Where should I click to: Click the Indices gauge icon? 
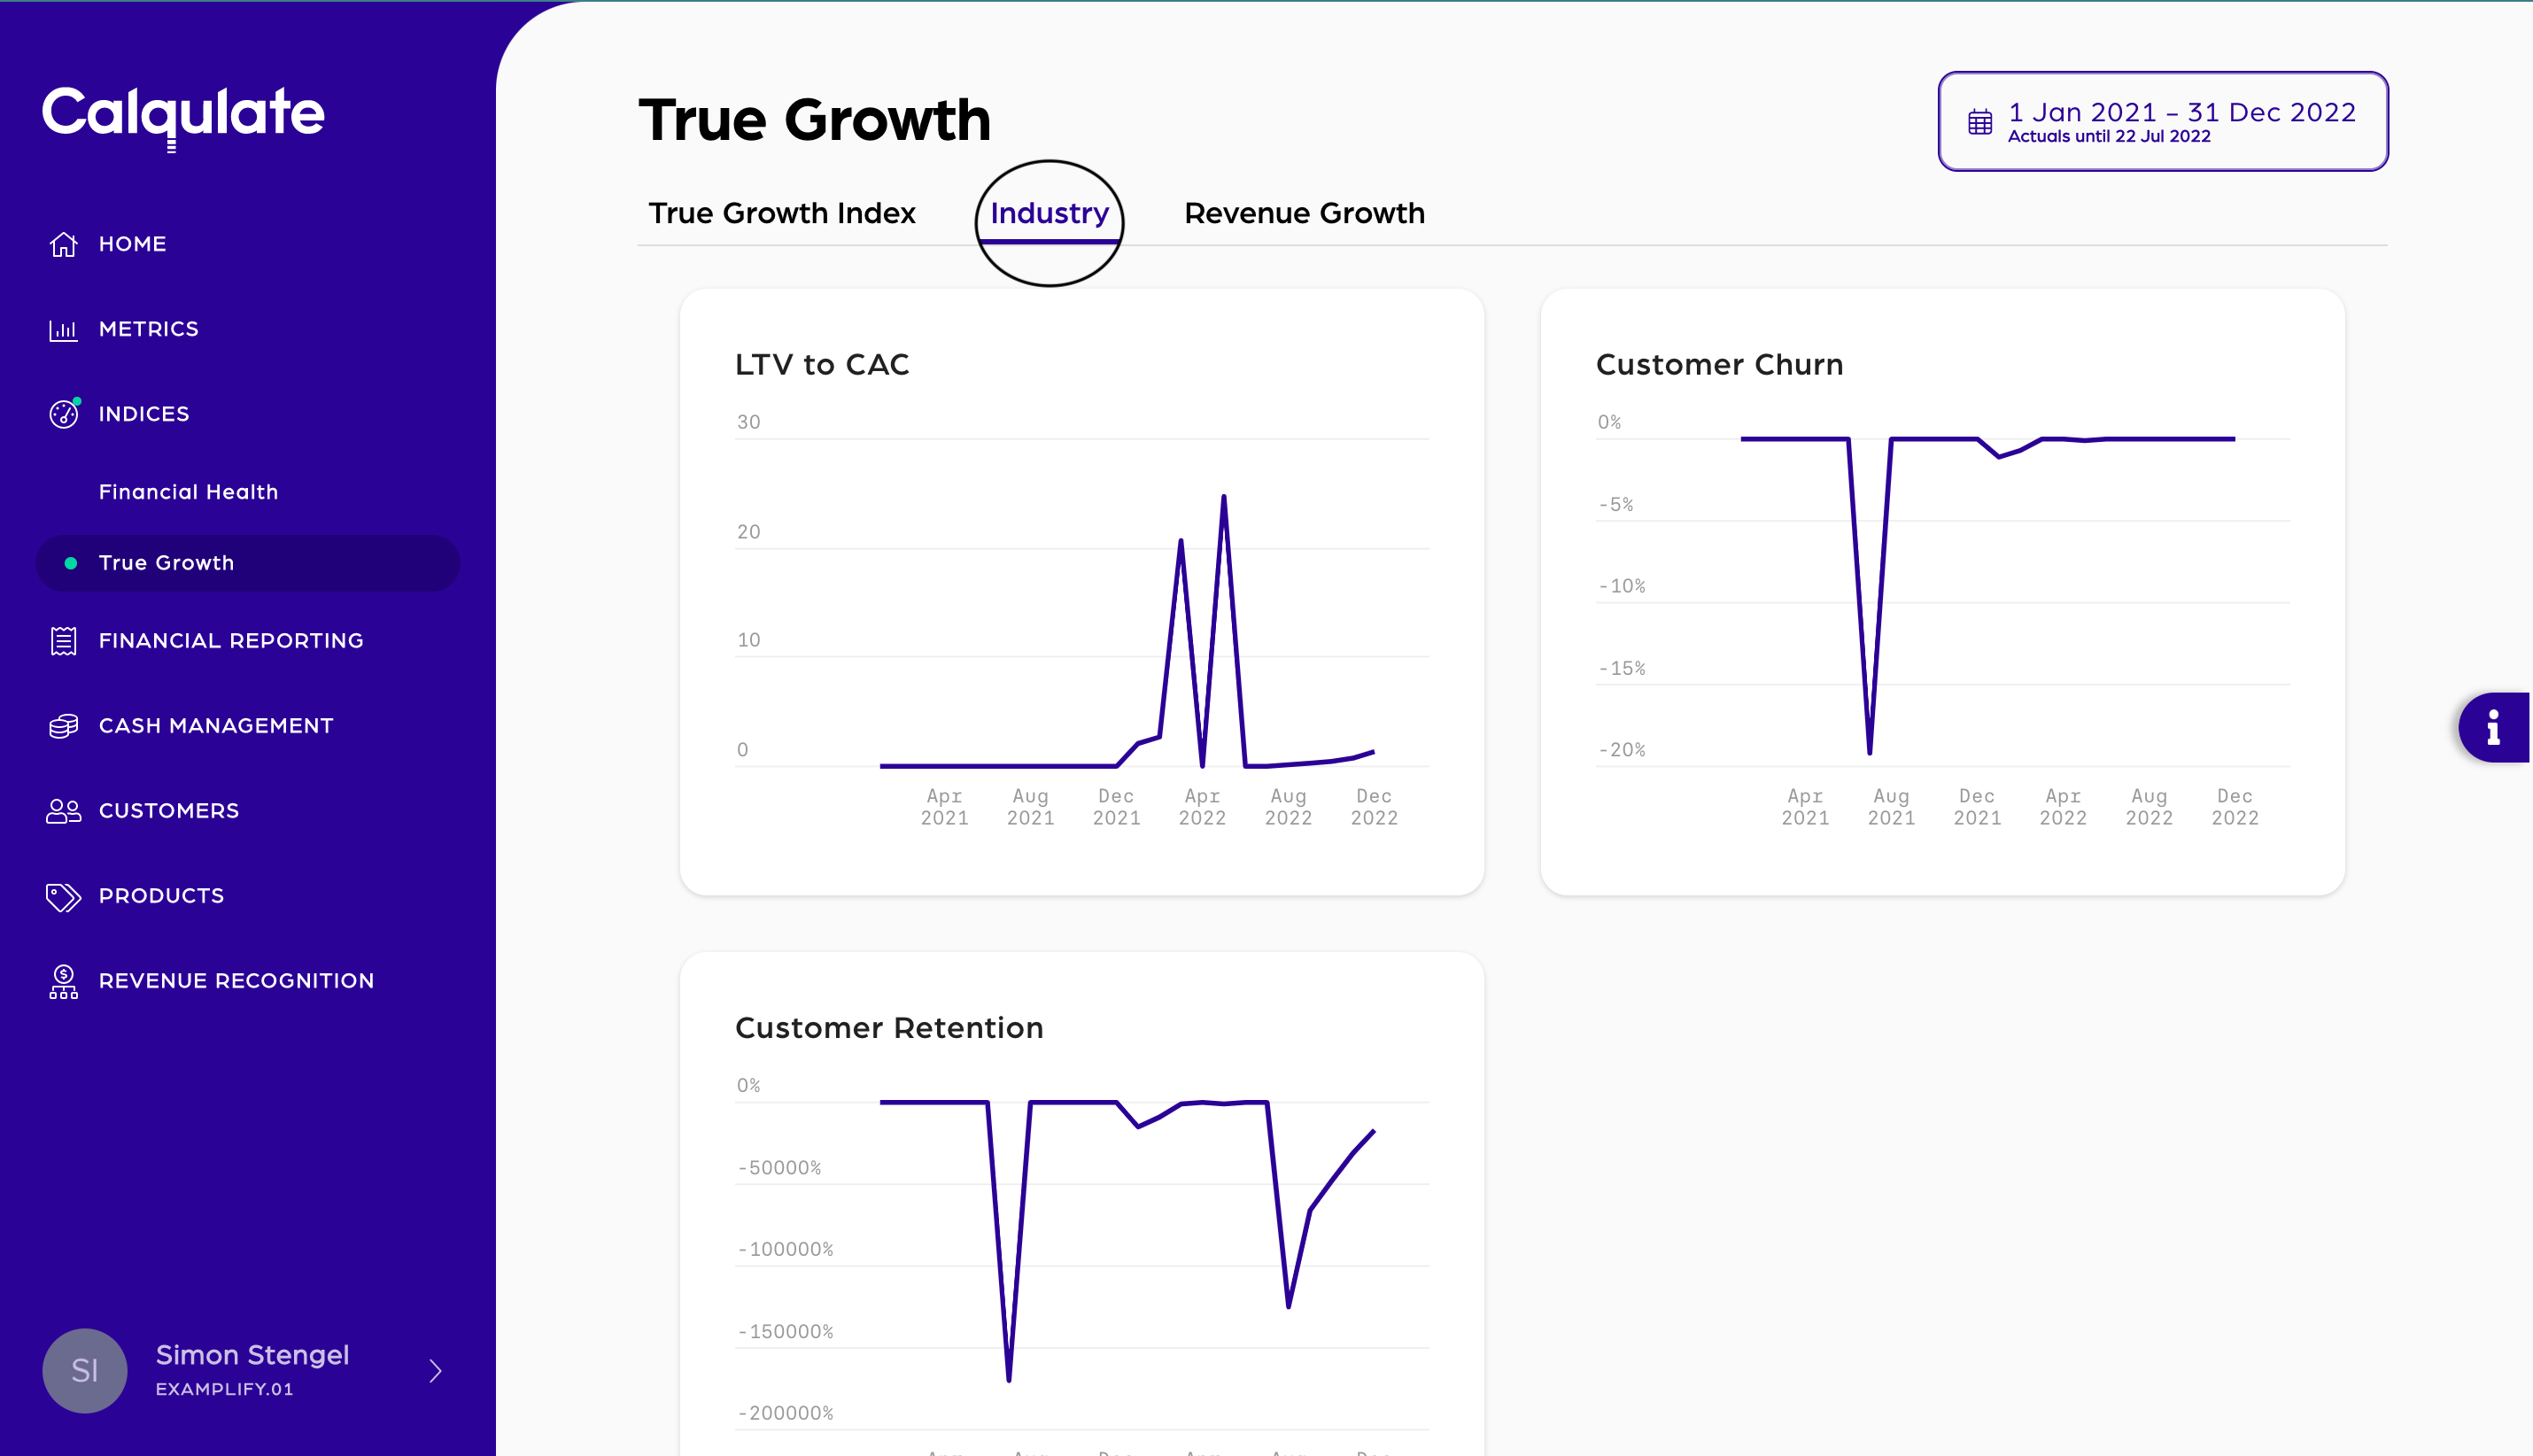click(x=63, y=414)
